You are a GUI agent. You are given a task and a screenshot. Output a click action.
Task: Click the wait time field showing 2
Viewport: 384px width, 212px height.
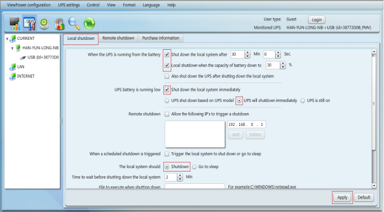pos(171,177)
